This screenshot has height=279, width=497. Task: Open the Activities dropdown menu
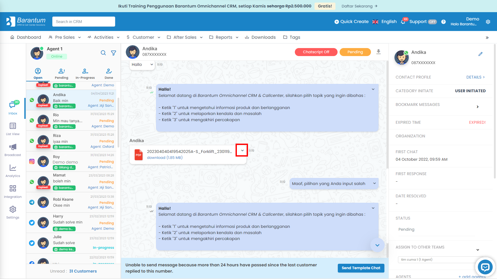(x=104, y=37)
